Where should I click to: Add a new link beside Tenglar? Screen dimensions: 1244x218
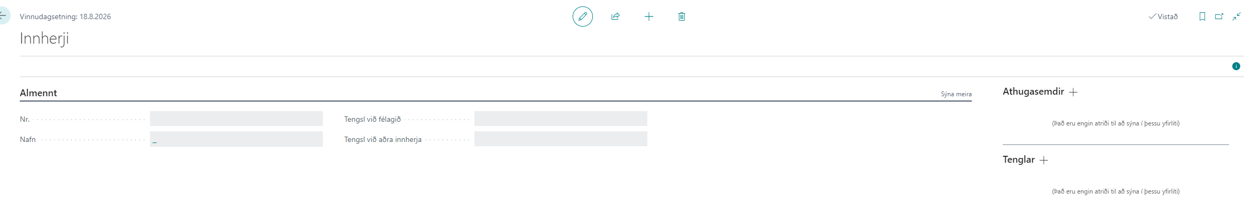tap(1044, 160)
